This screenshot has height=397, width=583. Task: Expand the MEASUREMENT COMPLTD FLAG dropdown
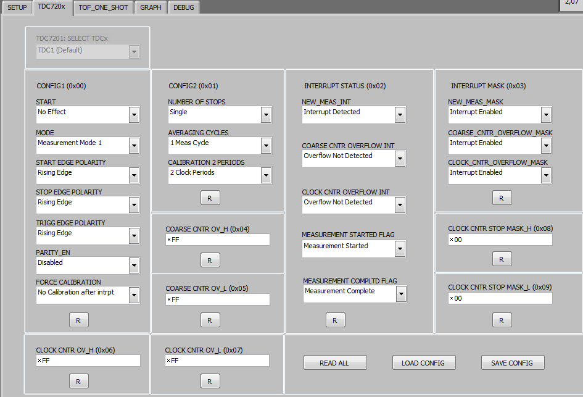pos(400,294)
